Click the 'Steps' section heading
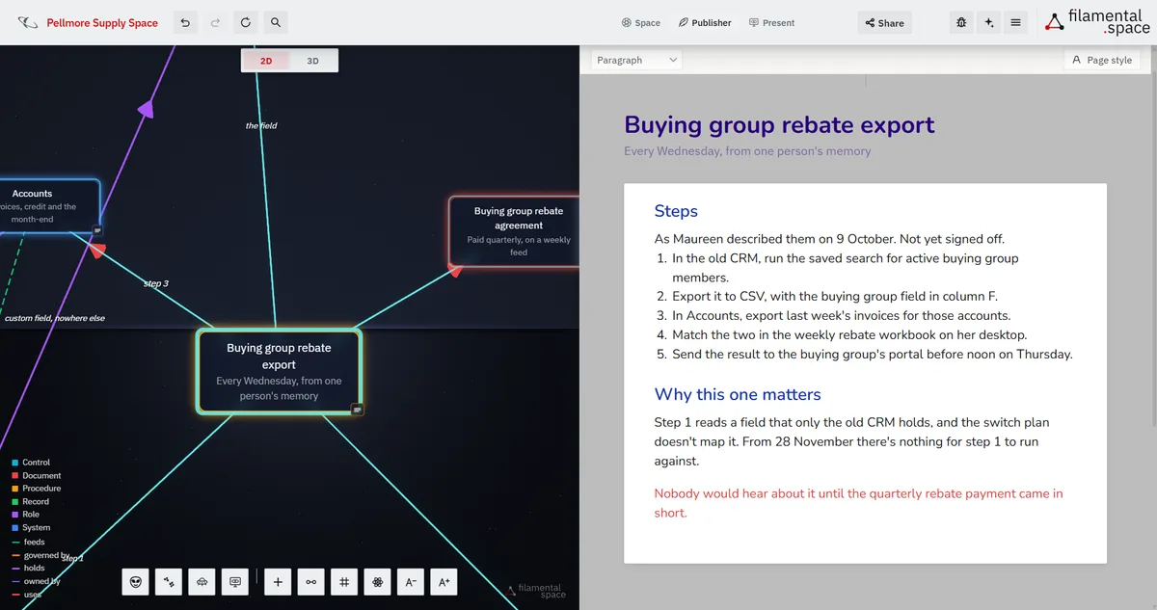 coord(676,211)
